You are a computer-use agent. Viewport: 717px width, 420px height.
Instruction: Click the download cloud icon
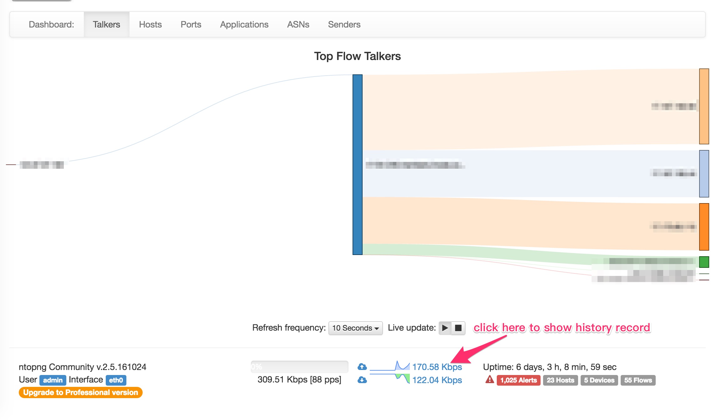362,380
